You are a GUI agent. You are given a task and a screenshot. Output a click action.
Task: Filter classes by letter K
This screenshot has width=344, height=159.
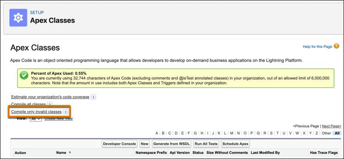pyautogui.click(x=219, y=133)
